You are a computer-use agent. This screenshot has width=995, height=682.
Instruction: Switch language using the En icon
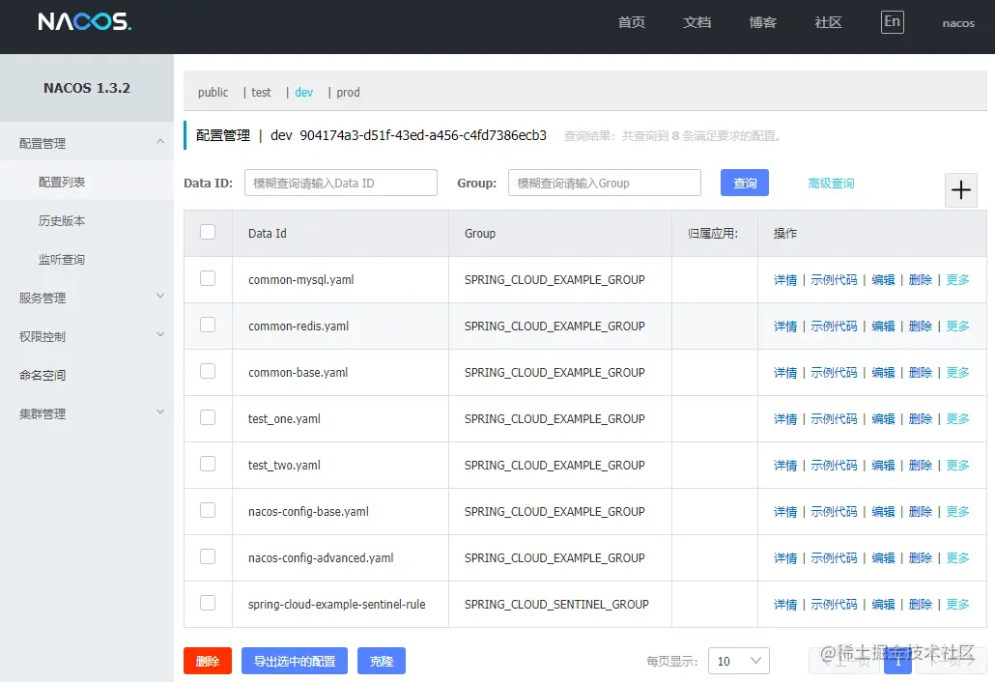891,21
